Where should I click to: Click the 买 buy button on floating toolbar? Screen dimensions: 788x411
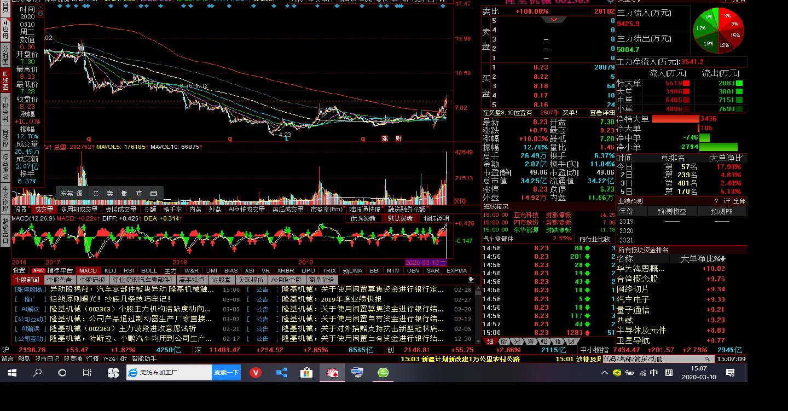click(96, 193)
